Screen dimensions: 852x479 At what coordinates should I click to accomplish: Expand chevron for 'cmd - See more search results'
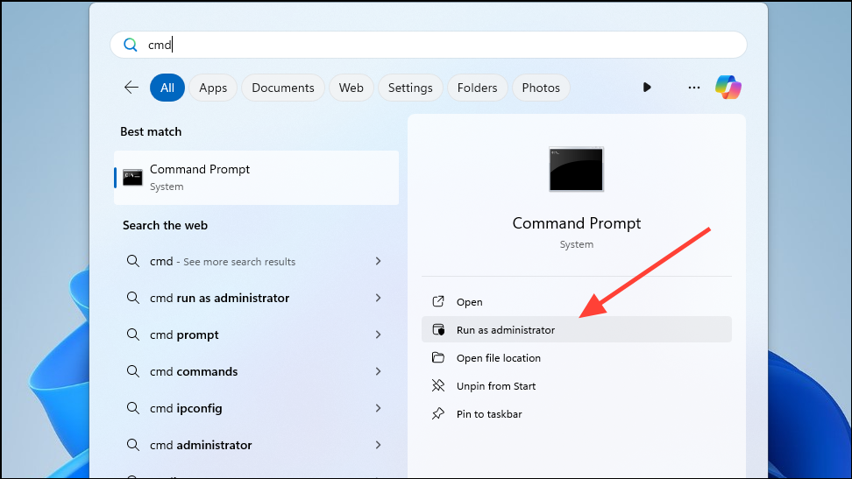pos(378,261)
